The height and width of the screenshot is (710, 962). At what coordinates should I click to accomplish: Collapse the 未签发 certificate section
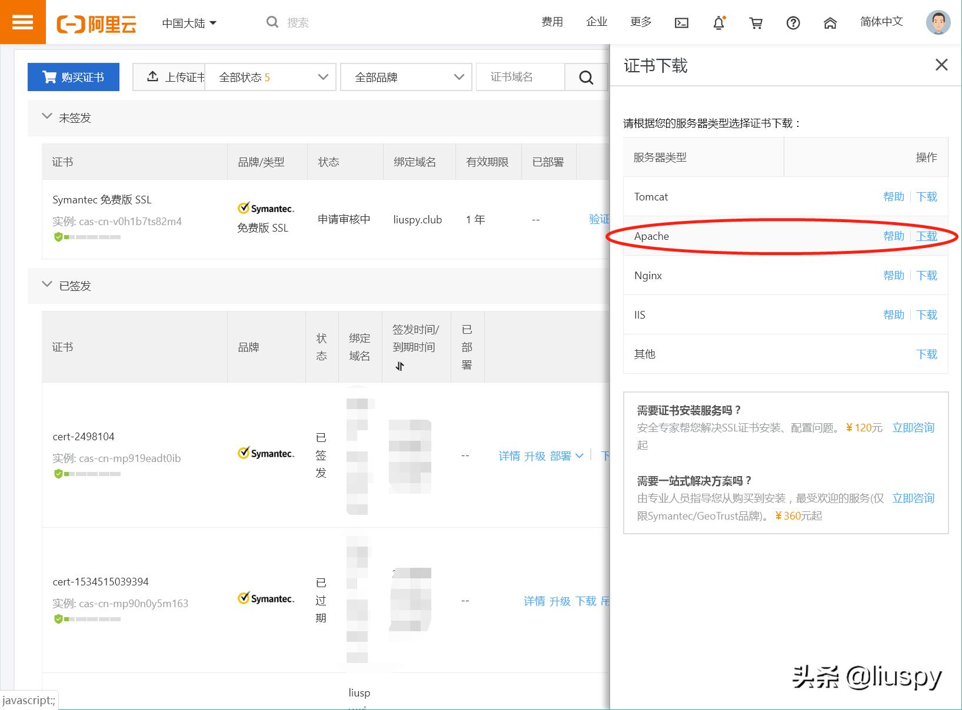[x=47, y=117]
